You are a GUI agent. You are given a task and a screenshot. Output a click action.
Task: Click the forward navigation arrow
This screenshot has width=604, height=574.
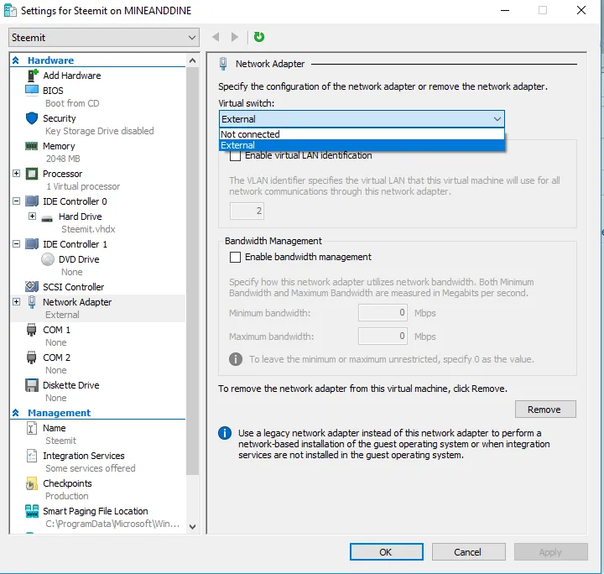(x=235, y=37)
